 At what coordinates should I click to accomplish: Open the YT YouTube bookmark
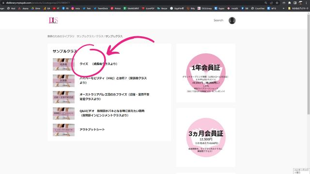[x=56, y=9]
